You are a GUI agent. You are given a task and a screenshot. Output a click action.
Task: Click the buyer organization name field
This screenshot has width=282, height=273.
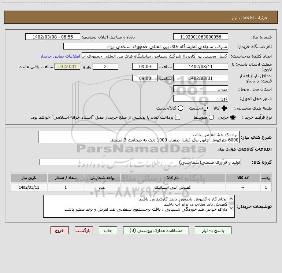146,46
